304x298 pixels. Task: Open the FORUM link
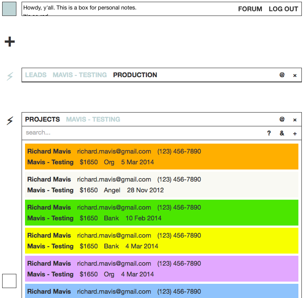click(x=250, y=9)
